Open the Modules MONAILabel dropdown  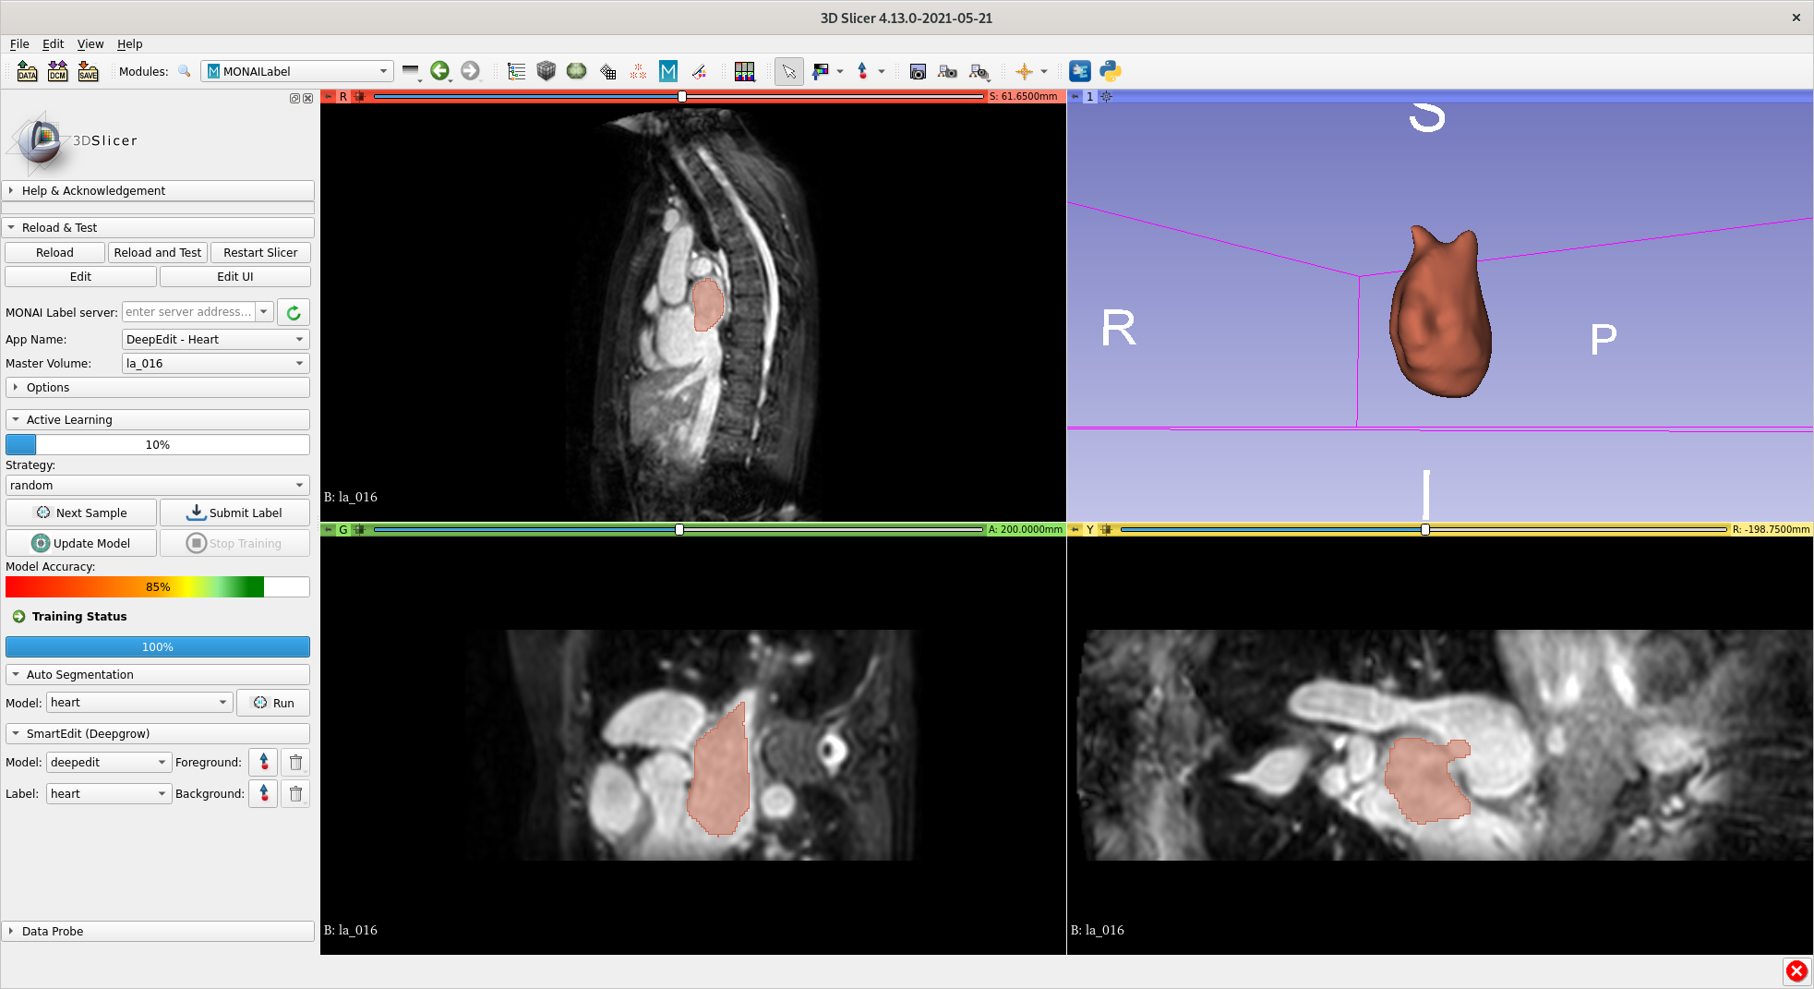point(297,71)
